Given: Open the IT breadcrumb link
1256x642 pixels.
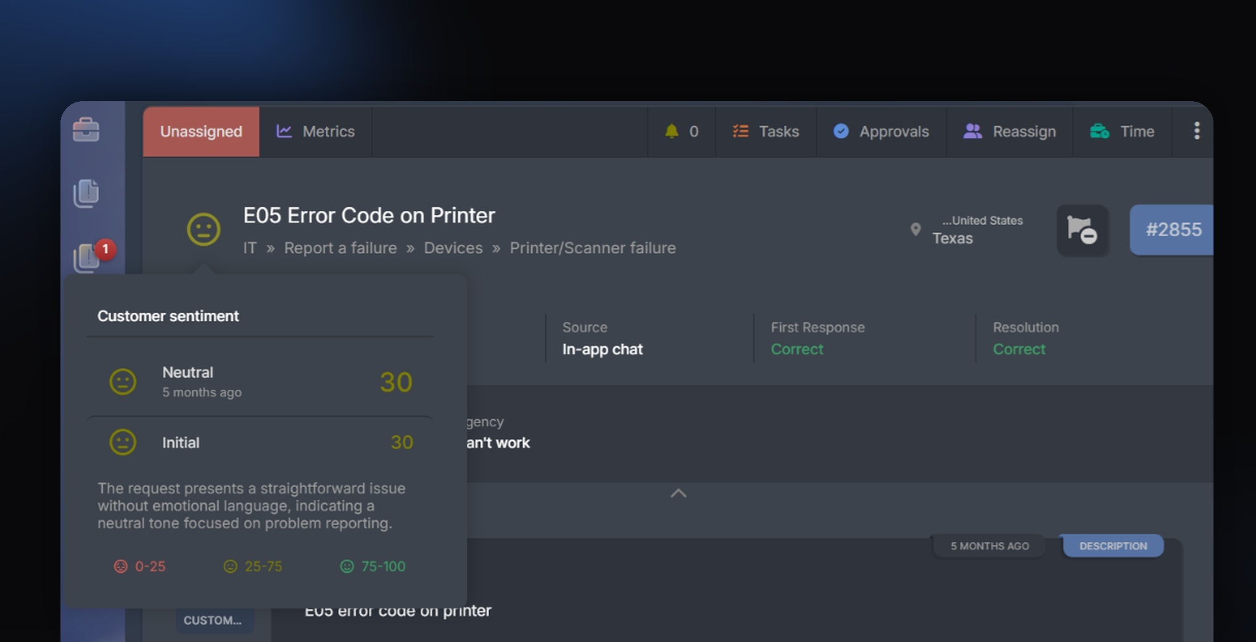Looking at the screenshot, I should pos(249,248).
